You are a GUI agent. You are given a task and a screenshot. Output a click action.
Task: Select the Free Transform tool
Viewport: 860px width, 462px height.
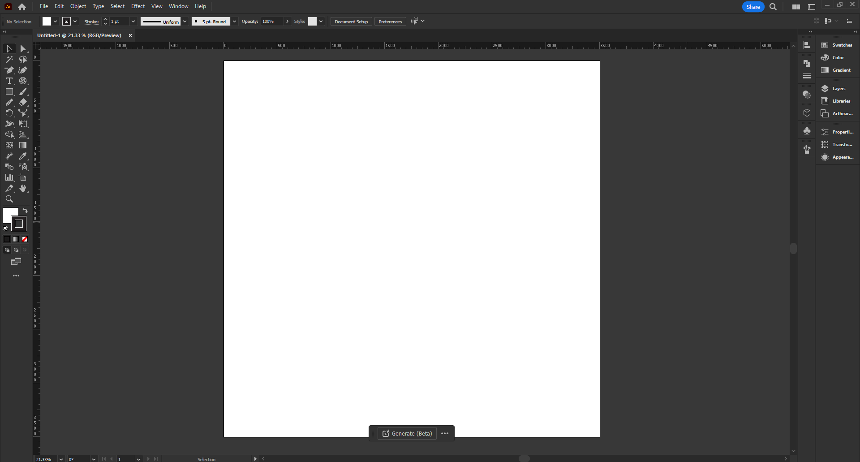(x=23, y=124)
